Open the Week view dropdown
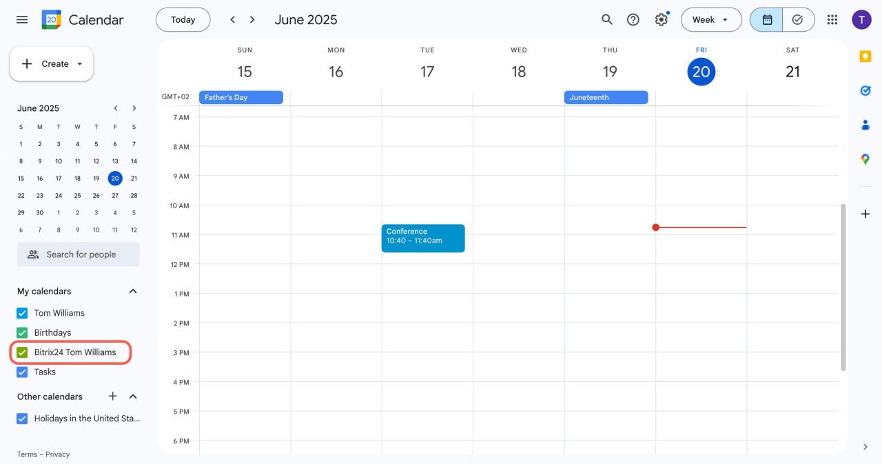 (x=711, y=20)
